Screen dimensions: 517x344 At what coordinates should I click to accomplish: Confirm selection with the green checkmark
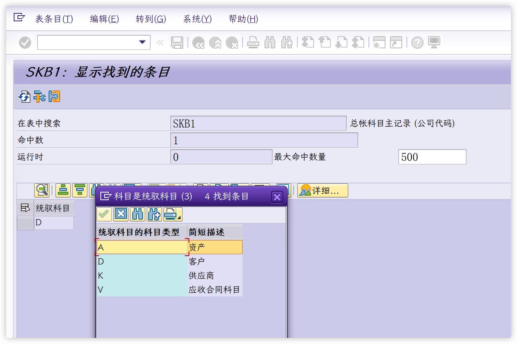[104, 214]
